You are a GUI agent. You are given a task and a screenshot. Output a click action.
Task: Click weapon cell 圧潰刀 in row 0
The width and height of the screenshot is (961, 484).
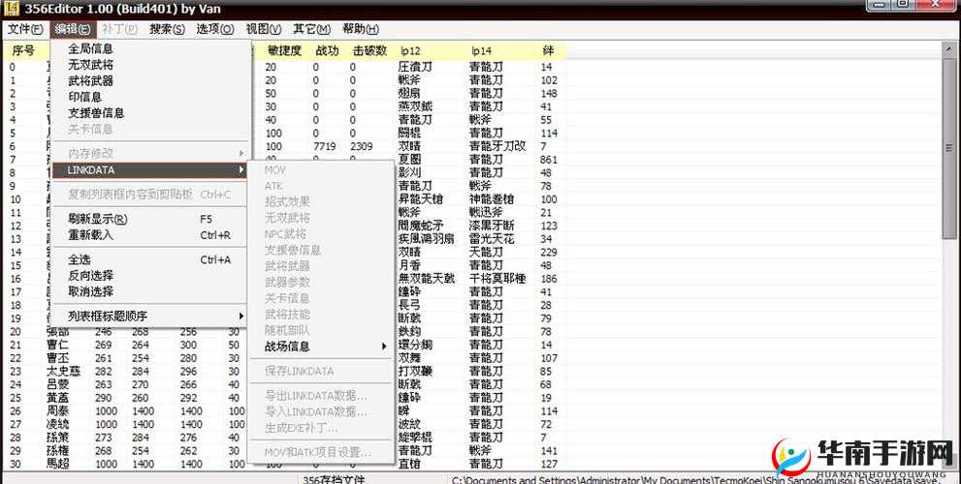coord(415,68)
